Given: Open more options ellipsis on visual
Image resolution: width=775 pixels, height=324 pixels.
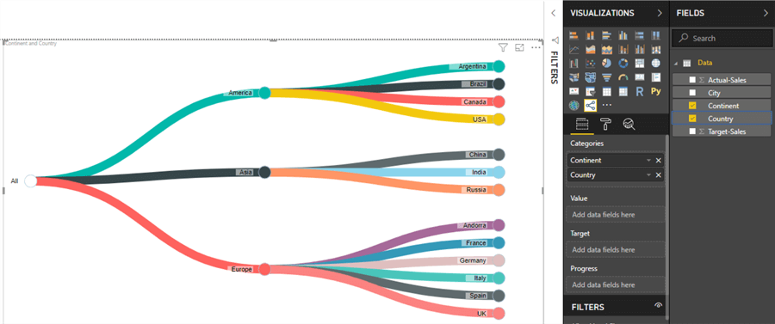Looking at the screenshot, I should [x=536, y=47].
